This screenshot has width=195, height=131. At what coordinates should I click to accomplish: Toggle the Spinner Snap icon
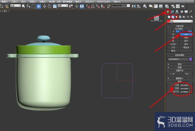[x=103, y=6]
